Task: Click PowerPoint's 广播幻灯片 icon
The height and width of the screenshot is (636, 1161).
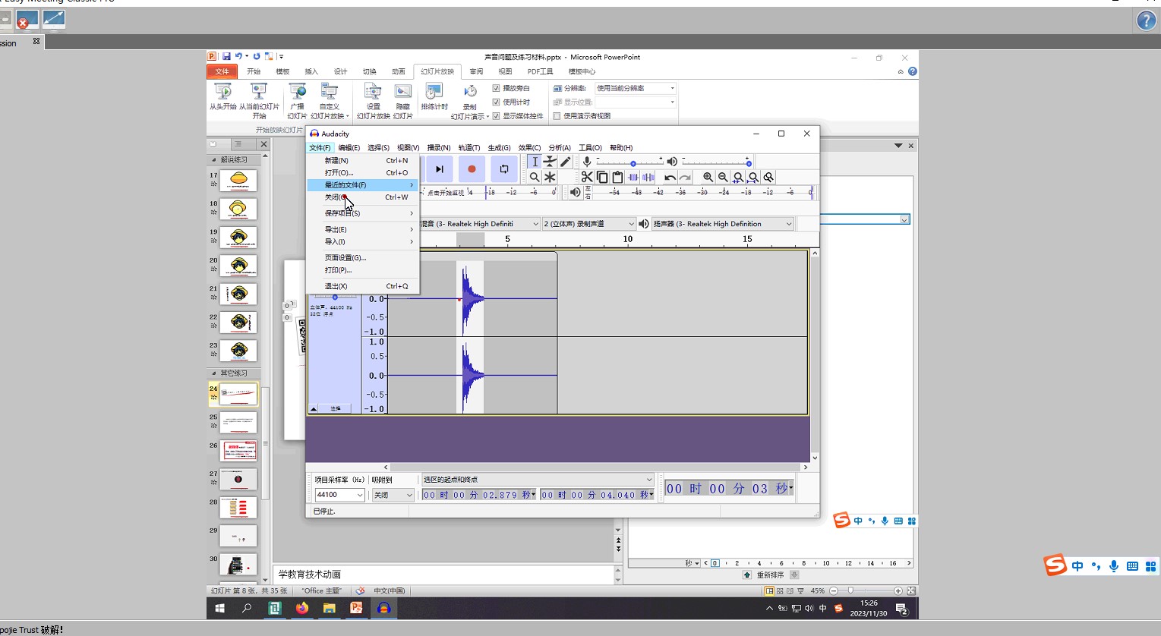Action: (297, 100)
